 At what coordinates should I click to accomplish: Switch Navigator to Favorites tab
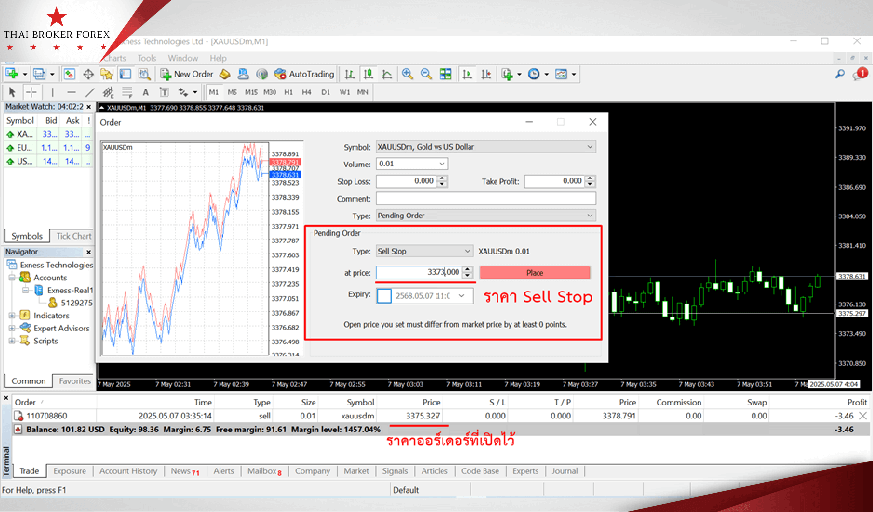coord(75,381)
